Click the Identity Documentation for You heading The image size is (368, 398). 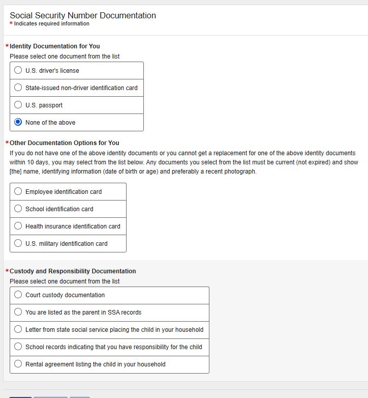point(55,46)
